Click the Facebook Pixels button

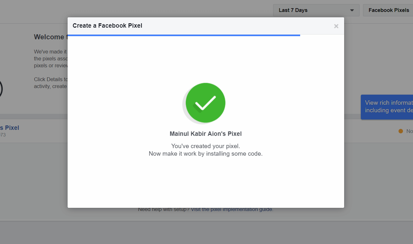(x=388, y=10)
